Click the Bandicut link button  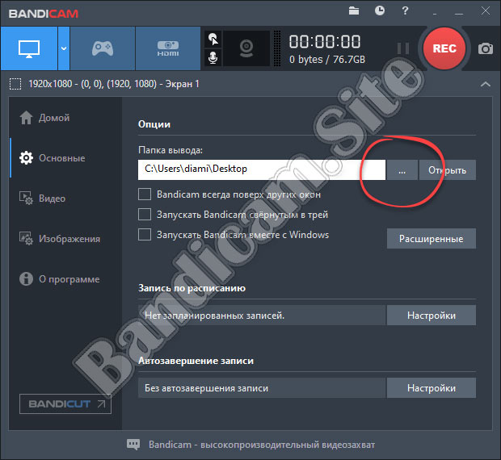point(65,404)
